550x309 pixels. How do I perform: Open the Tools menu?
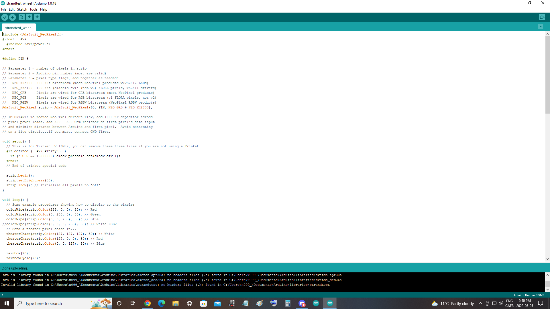(33, 9)
